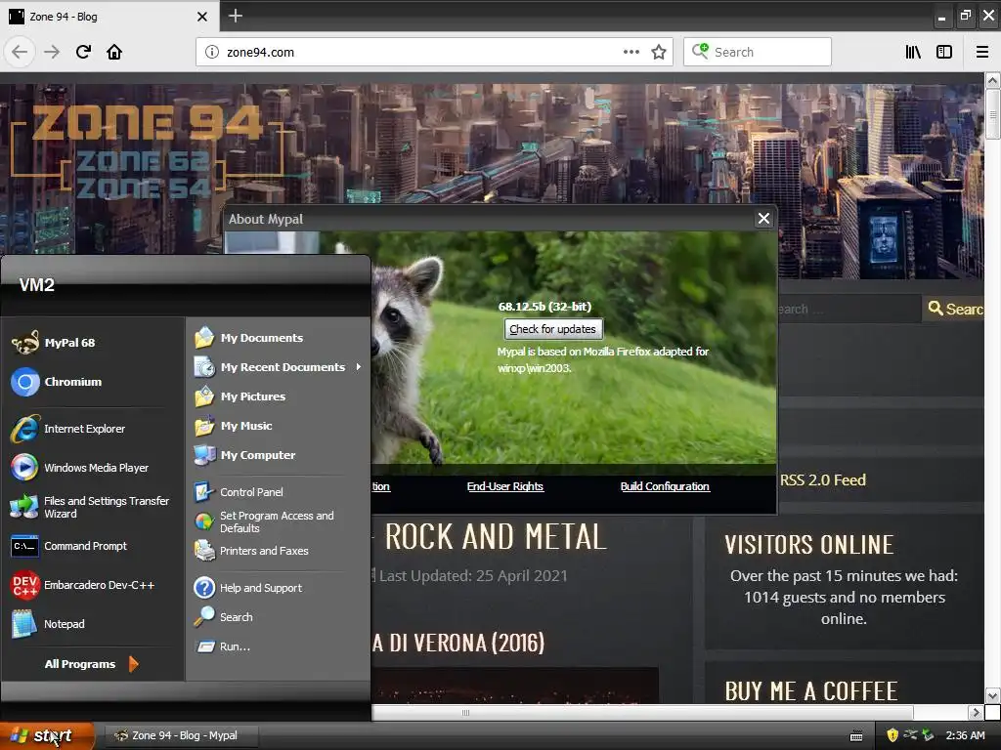Click the website Search button
Image resolution: width=1001 pixels, height=750 pixels.
(954, 309)
